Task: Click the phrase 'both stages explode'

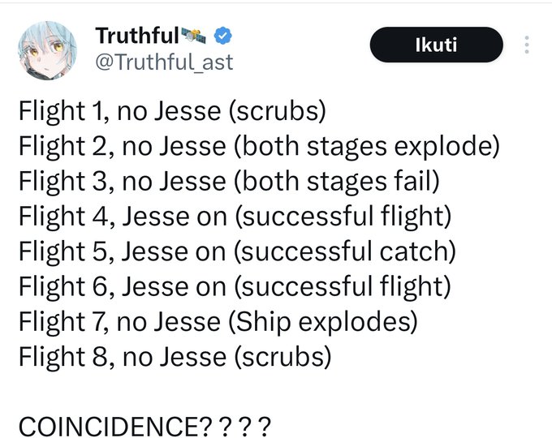Action: pyautogui.click(x=368, y=146)
